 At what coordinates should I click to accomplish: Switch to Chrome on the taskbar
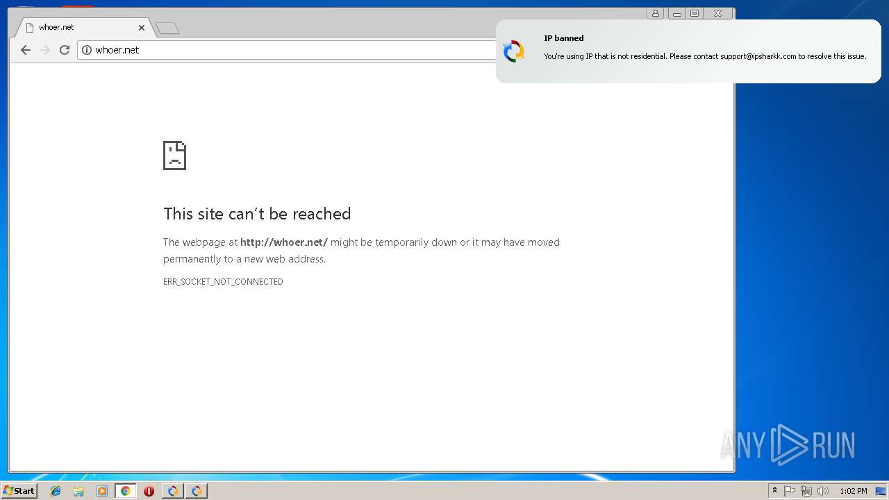pyautogui.click(x=125, y=491)
